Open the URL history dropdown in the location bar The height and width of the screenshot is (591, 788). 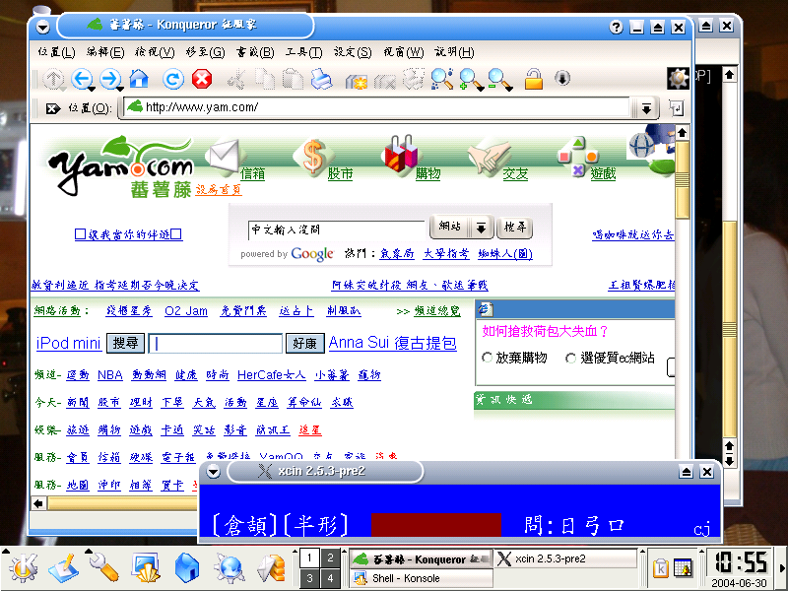pos(646,108)
